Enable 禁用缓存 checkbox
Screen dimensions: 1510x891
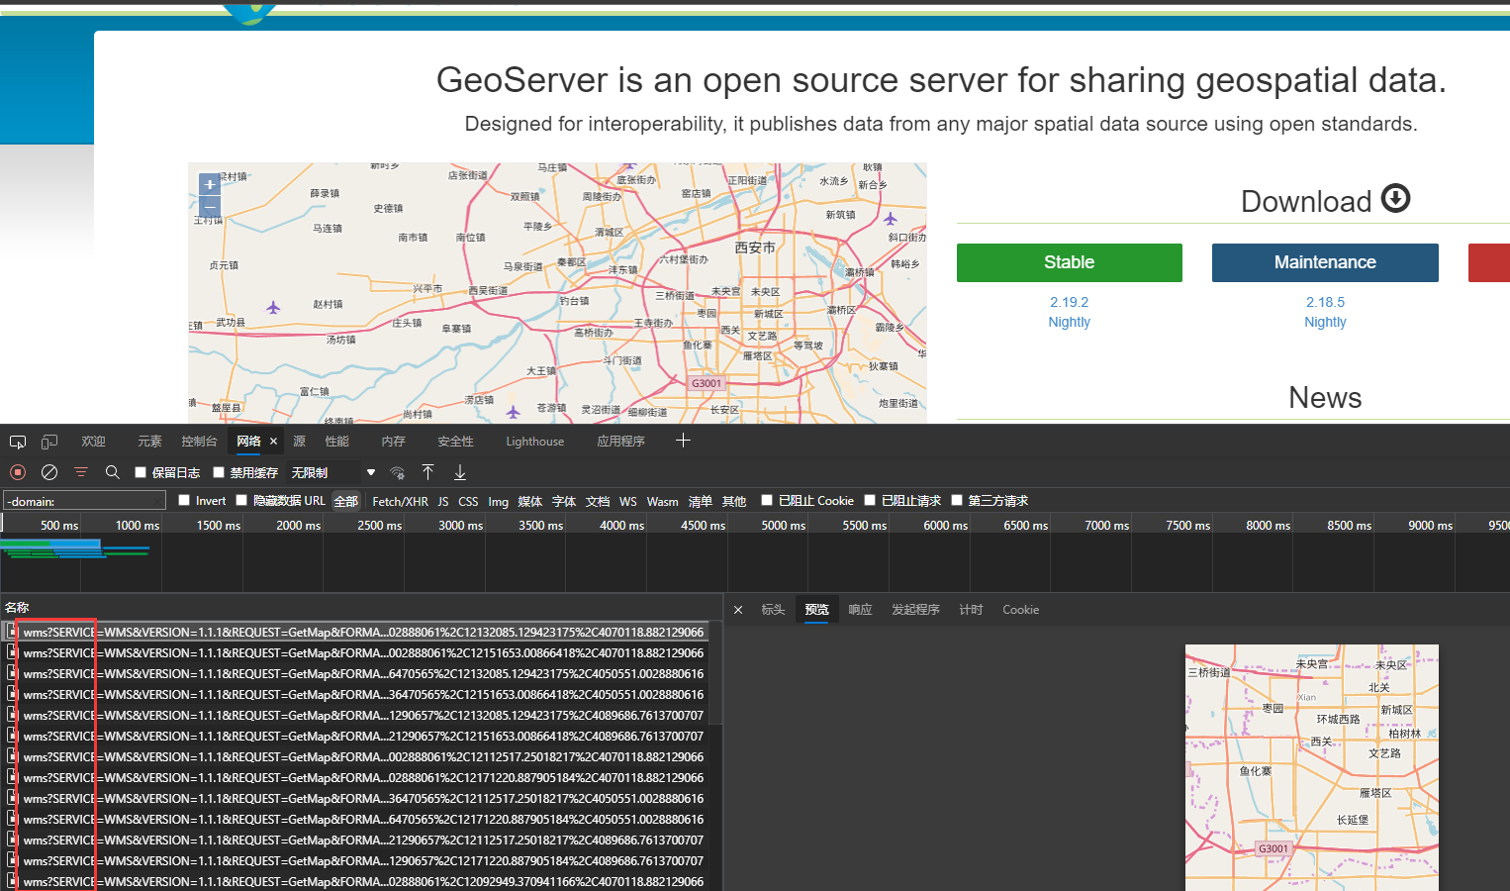(x=219, y=472)
